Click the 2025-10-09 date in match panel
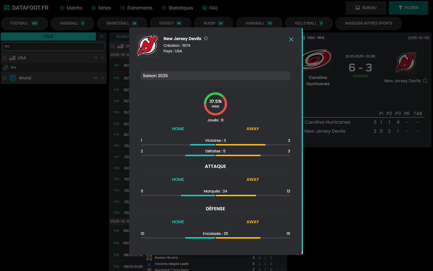 (x=419, y=38)
